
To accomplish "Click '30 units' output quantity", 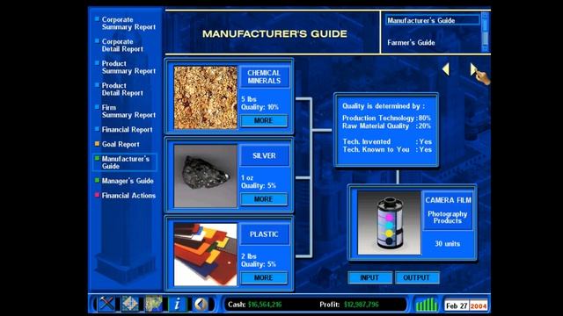I will coord(448,244).
